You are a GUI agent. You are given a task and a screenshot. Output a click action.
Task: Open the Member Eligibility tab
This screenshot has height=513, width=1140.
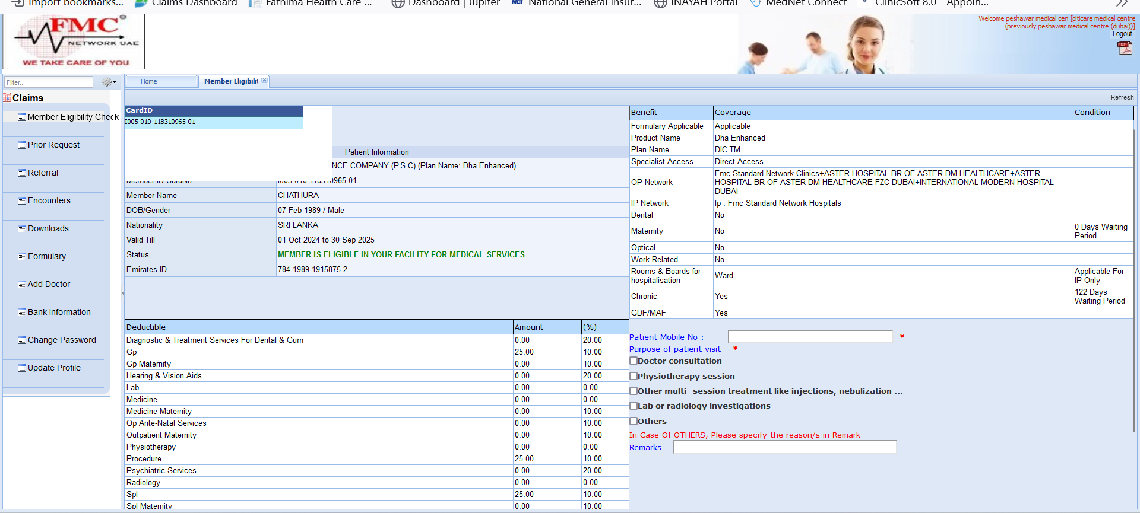pos(231,82)
